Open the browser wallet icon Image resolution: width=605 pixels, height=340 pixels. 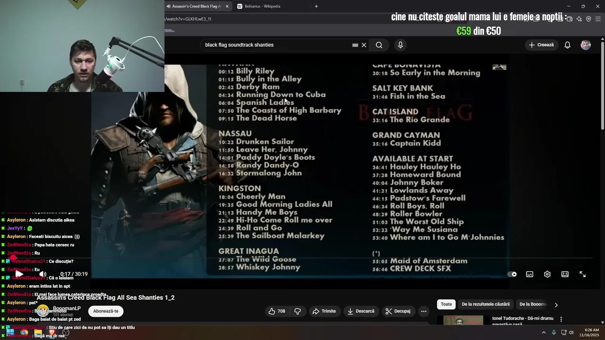click(570, 19)
